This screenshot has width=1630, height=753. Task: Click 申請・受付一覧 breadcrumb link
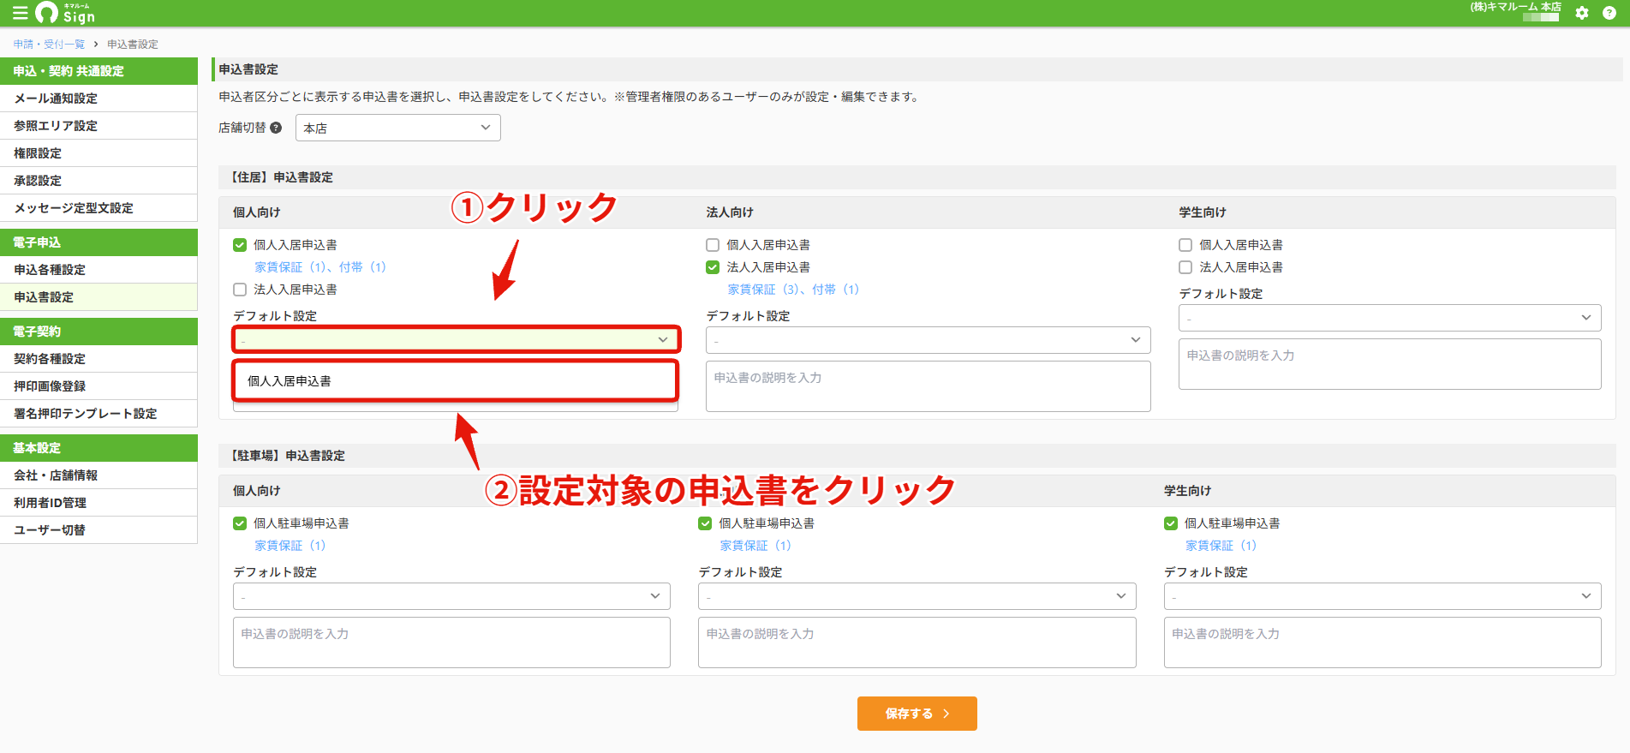pyautogui.click(x=49, y=45)
